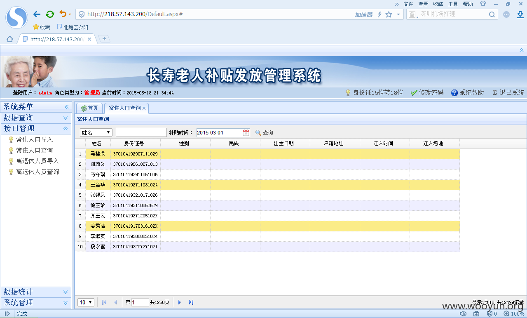The width and height of the screenshot is (527, 318).
Task: Open the 查看 browser menu
Action: [423, 4]
